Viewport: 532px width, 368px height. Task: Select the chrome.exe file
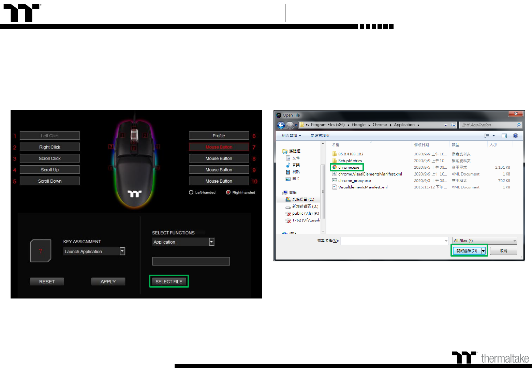[x=348, y=167]
